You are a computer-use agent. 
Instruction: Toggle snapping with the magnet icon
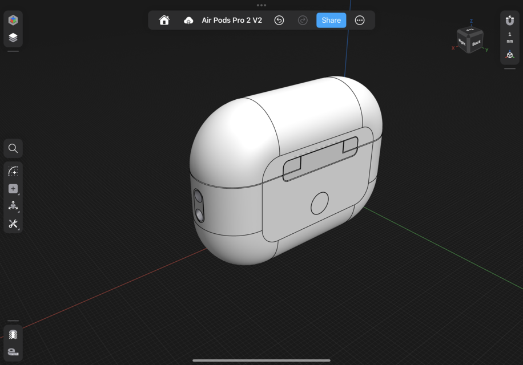coord(510,20)
